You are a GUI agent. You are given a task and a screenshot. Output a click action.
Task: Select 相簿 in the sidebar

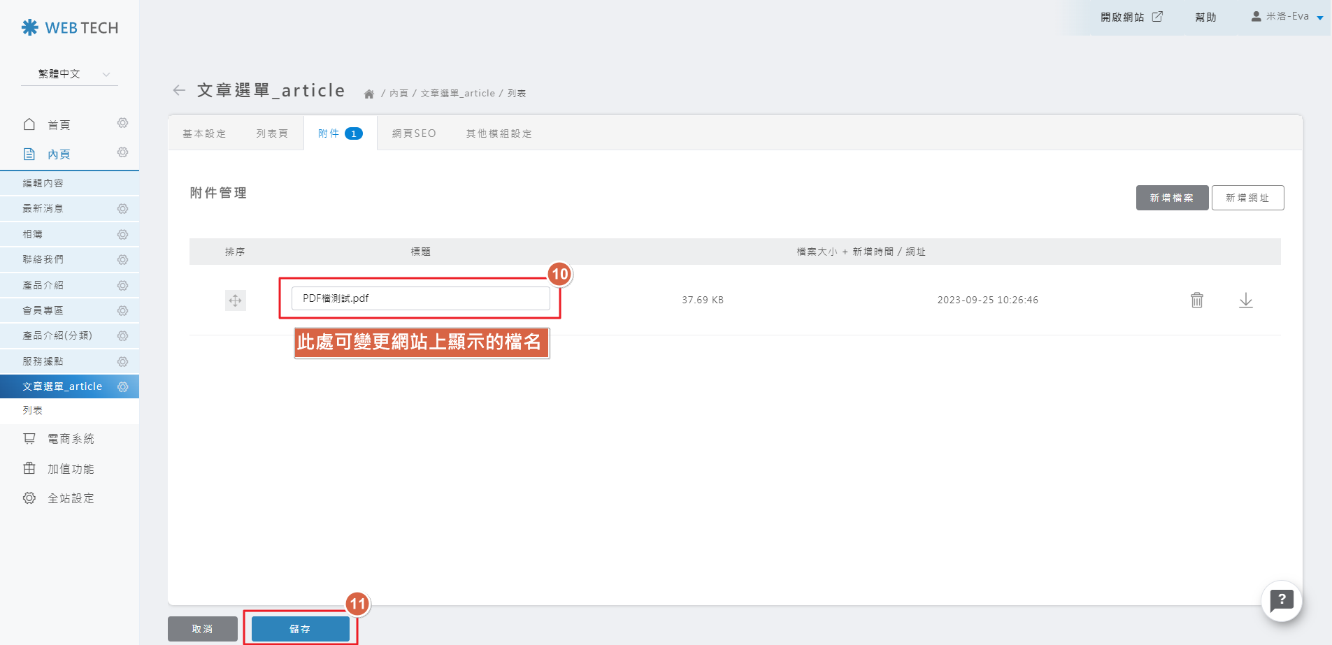[x=33, y=234]
